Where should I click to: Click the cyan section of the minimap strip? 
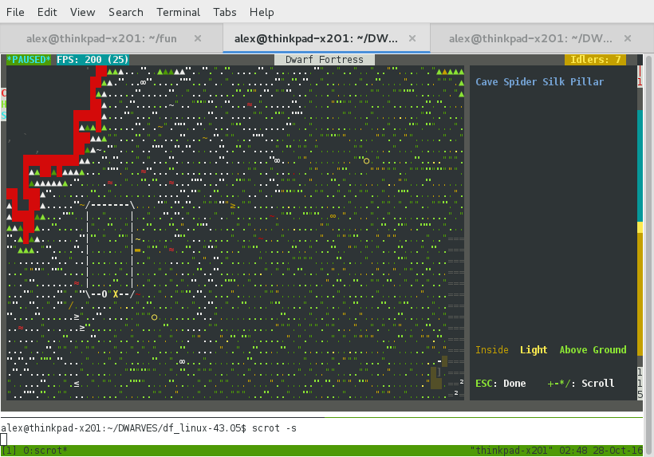(640, 166)
